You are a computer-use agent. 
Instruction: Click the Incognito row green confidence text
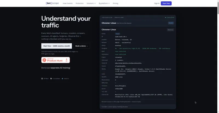(x=143, y=49)
